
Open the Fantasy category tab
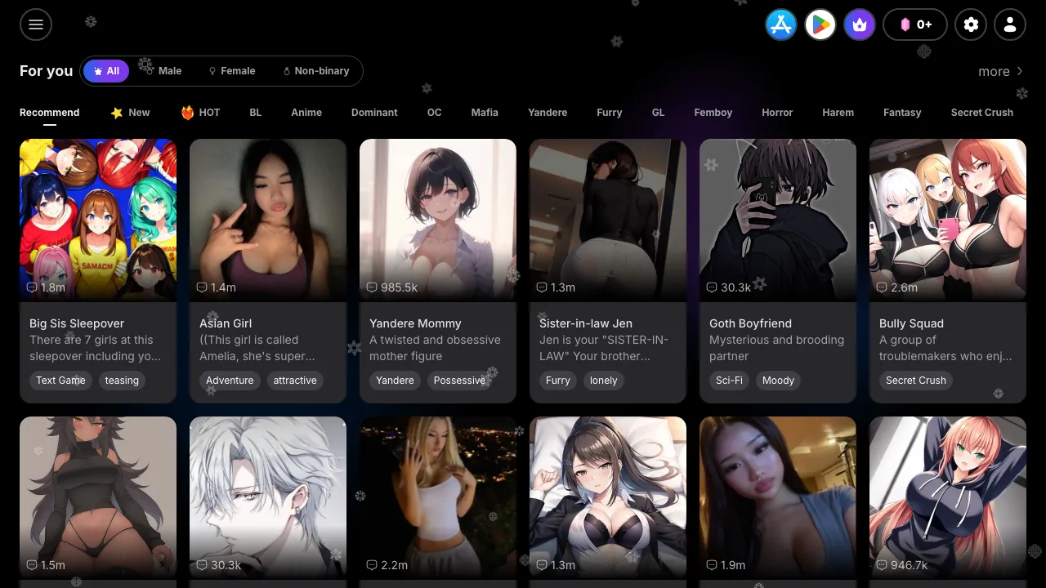(x=902, y=113)
